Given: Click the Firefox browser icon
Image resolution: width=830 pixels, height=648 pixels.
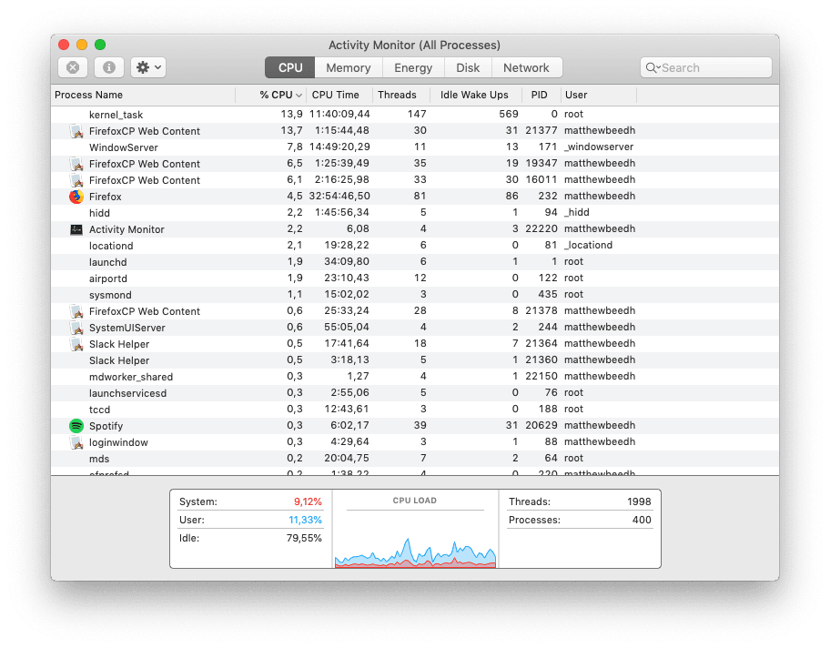Looking at the screenshot, I should point(76,197).
